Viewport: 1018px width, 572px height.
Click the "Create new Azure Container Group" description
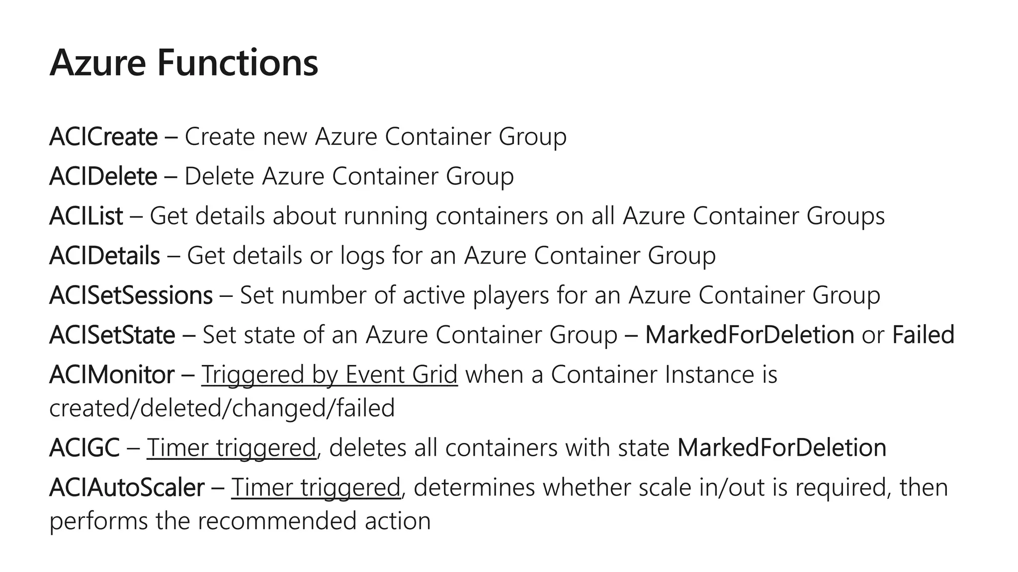(x=375, y=137)
